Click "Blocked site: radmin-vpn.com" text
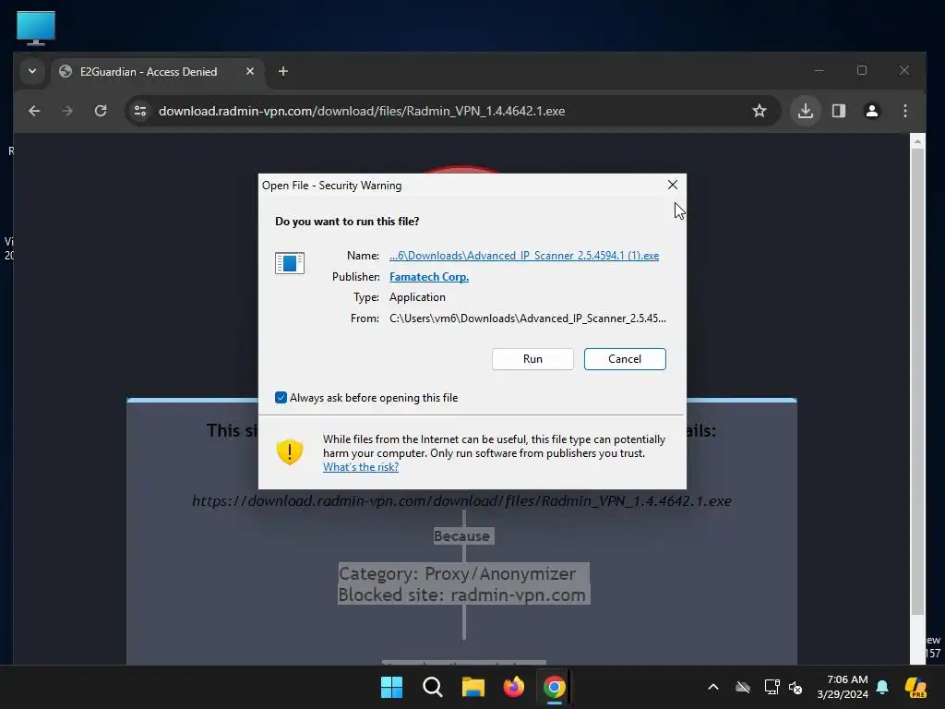Screen dimensions: 945x709 tap(461, 595)
